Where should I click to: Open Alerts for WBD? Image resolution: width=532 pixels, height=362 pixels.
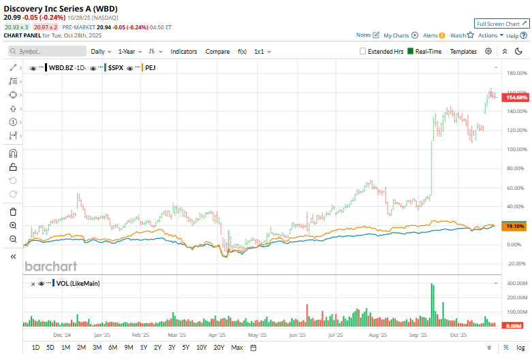[434, 35]
